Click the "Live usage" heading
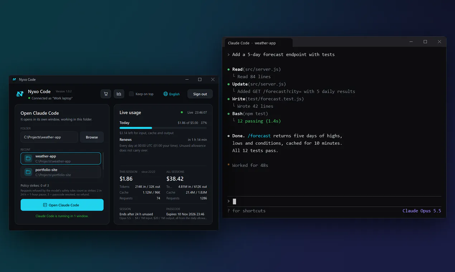Image resolution: width=455 pixels, height=272 pixels. 130,112
